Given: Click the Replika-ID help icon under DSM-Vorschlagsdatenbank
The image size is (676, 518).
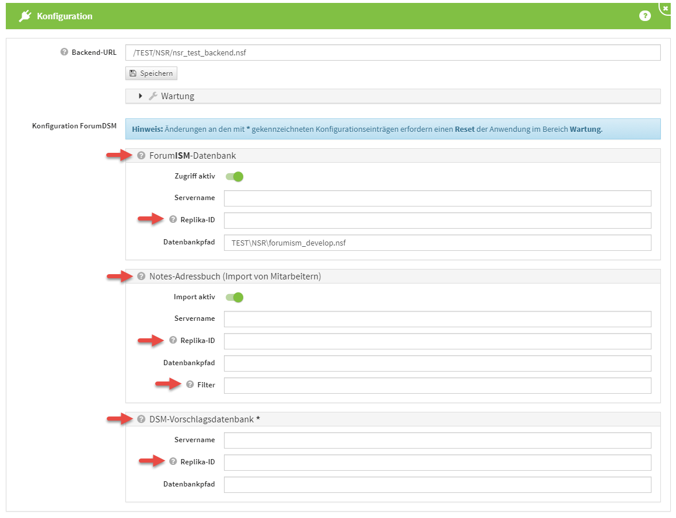Looking at the screenshot, I should (173, 461).
